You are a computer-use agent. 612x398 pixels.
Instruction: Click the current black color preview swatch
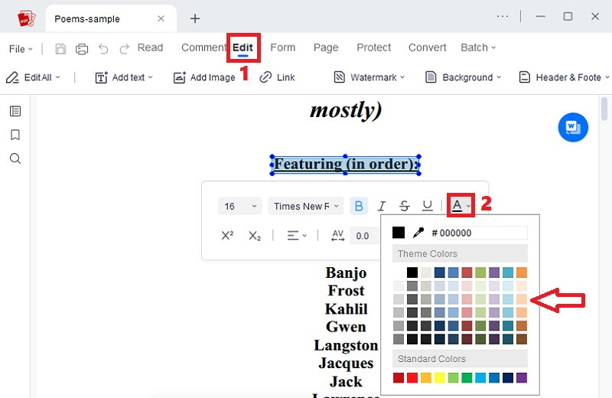coord(399,233)
